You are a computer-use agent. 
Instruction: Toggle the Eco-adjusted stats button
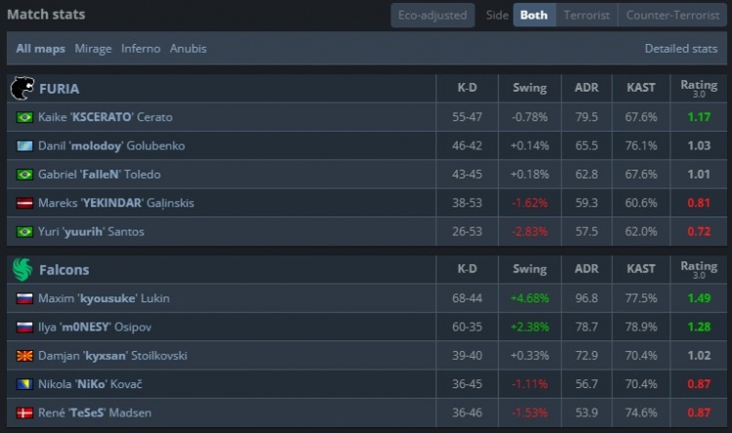pos(433,16)
